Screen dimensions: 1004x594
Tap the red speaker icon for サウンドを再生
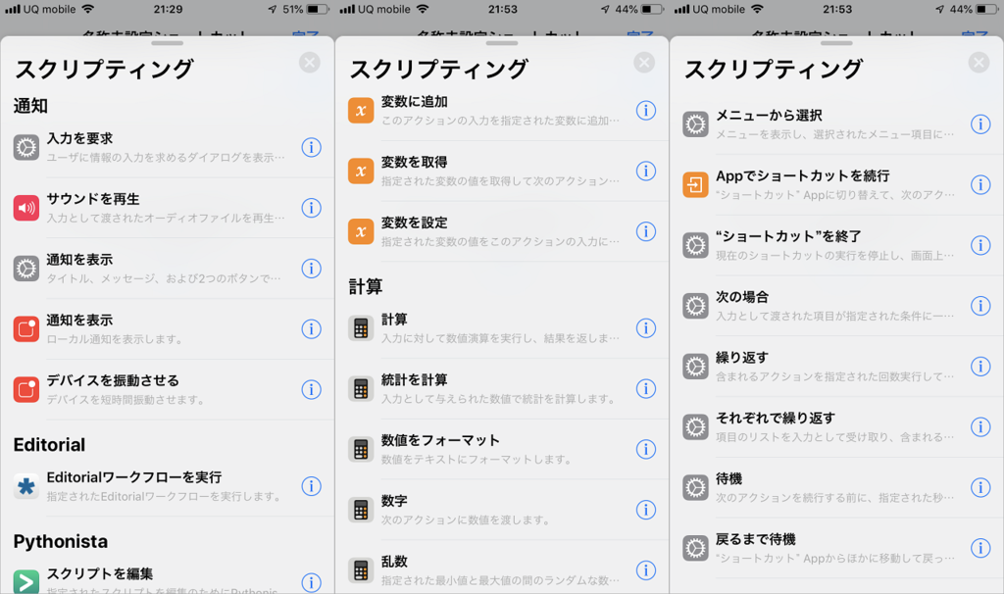(26, 208)
